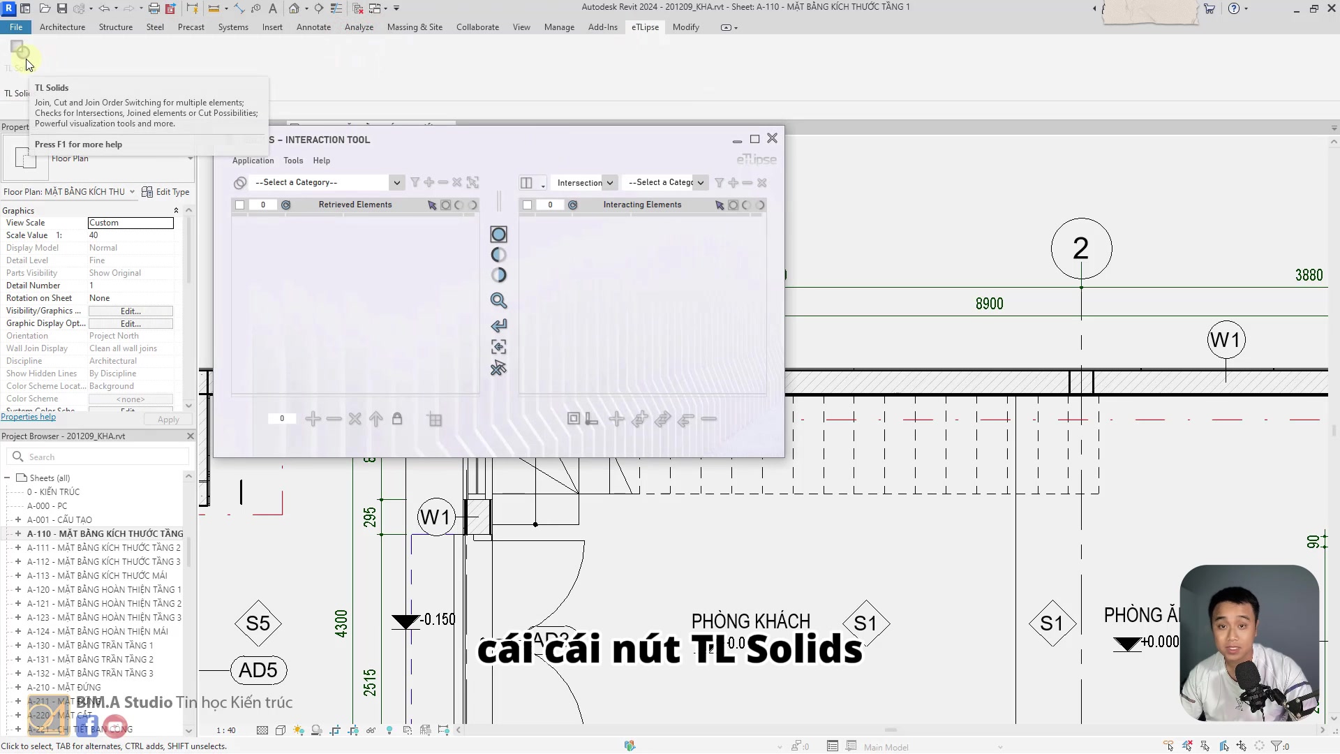1340x754 pixels.
Task: Open the Application menu in Interaction Tool
Action: [x=253, y=161]
